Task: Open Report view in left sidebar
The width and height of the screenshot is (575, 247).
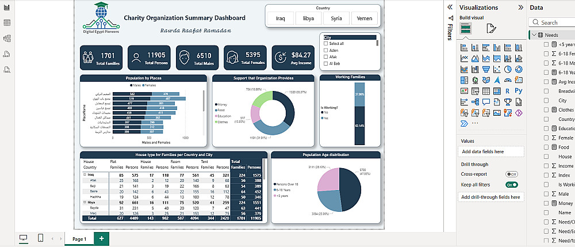Action: [6, 7]
